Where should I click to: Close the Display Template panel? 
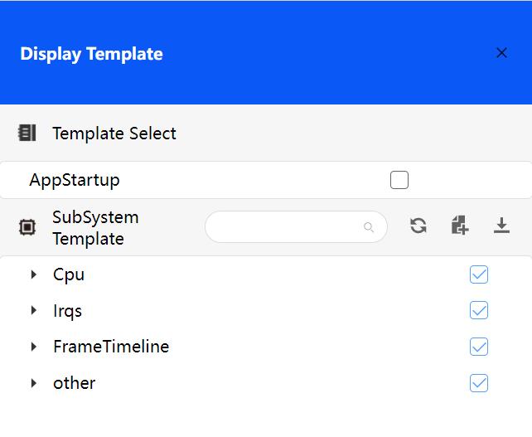pos(501,53)
